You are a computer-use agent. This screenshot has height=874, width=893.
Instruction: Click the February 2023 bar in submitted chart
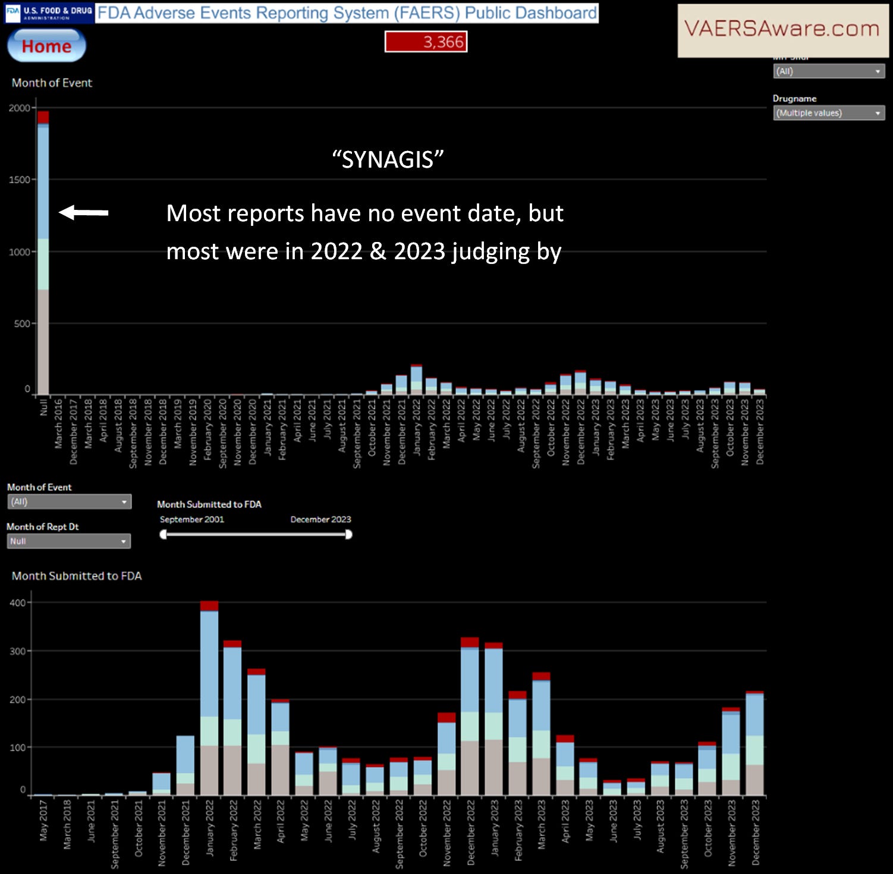coord(517,743)
